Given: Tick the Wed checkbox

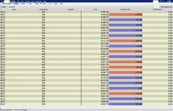Looking at the screenshot, I should click(34, 4).
